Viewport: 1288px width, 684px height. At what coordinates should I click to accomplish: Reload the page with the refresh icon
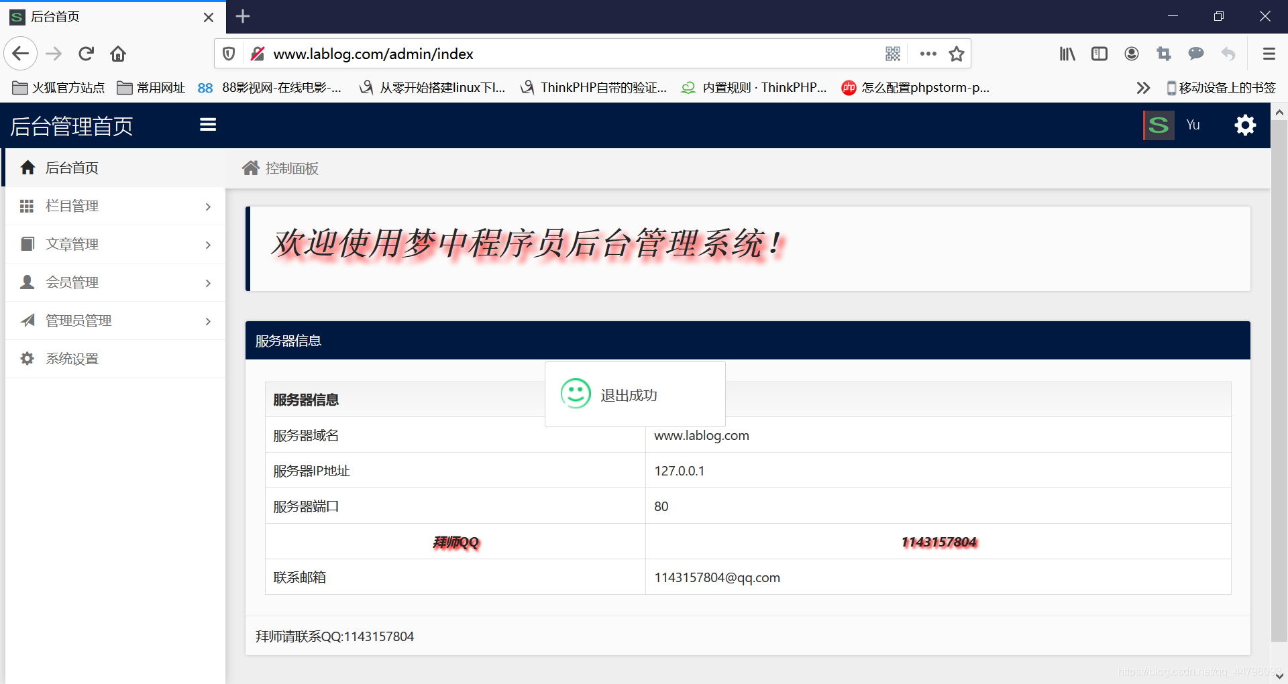(86, 54)
